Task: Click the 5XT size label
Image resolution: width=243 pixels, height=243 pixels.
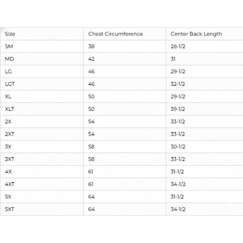Action: [10, 209]
